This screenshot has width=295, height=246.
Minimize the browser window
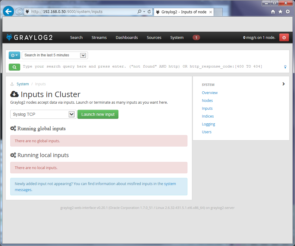coord(266,3)
